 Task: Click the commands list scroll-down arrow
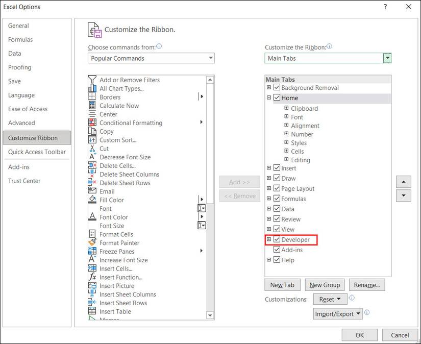click(x=210, y=315)
